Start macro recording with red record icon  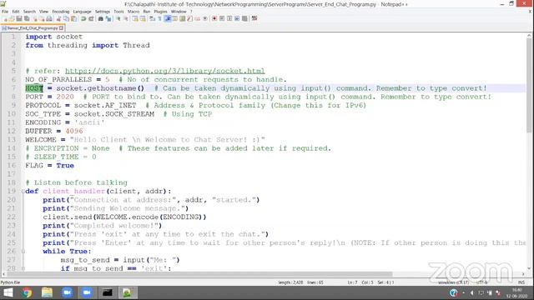tap(214, 18)
